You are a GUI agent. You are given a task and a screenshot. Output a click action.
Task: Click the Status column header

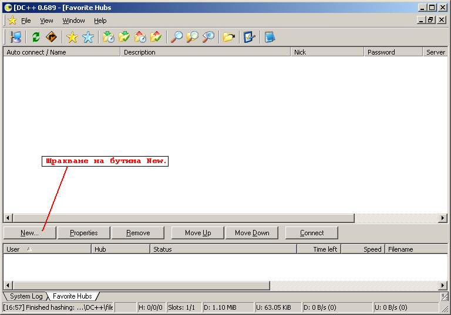coord(224,249)
